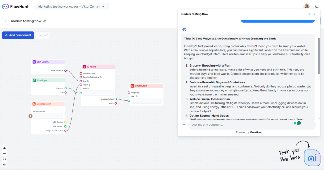The width and height of the screenshot is (324, 170).
Task: Click the FlowHunt link in chat footer
Action: pos(256,132)
